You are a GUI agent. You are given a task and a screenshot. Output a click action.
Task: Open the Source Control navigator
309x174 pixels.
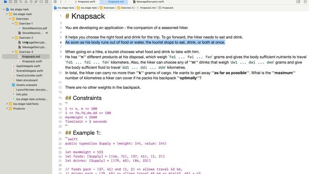[11, 1]
